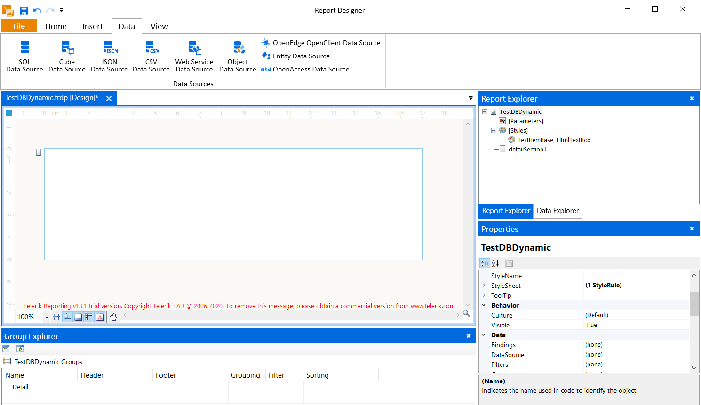Add OpenAccess Data Source
This screenshot has height=405, width=701.
coord(305,69)
